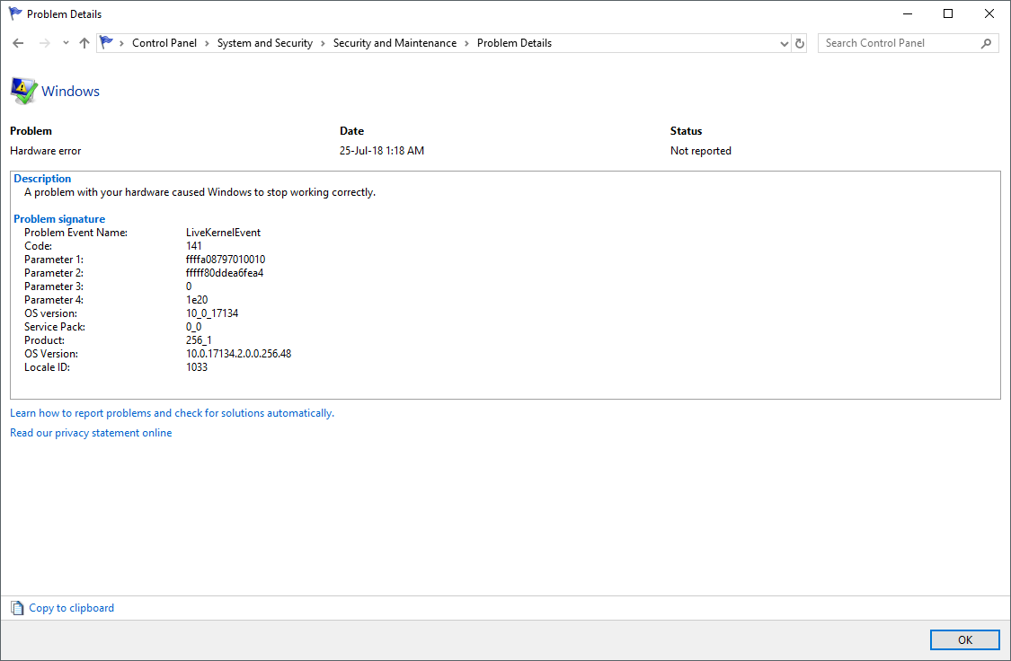Viewport: 1011px width, 661px height.
Task: Click the clipboard document icon
Action: (x=17, y=607)
